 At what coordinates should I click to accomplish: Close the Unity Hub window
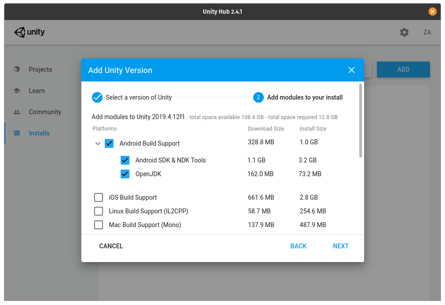tap(432, 12)
